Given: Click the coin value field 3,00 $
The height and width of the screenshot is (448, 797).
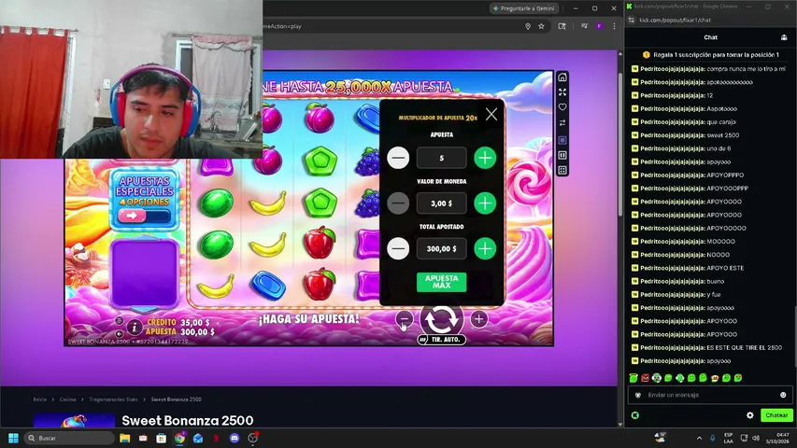Looking at the screenshot, I should [x=441, y=203].
